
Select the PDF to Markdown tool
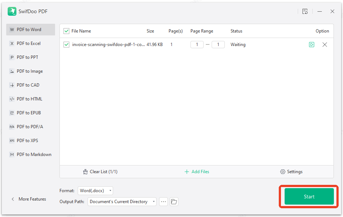coord(30,154)
